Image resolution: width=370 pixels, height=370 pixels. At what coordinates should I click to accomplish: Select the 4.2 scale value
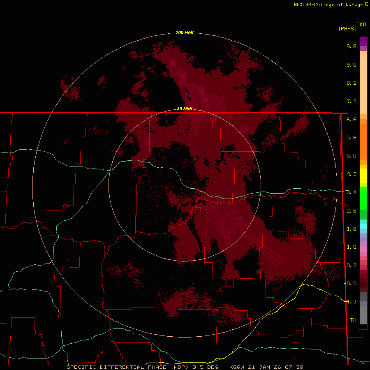(x=351, y=174)
